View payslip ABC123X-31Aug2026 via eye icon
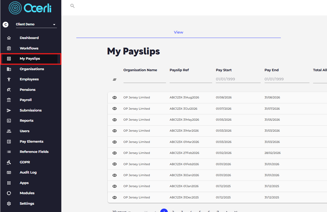The width and height of the screenshot is (327, 212). point(115,97)
